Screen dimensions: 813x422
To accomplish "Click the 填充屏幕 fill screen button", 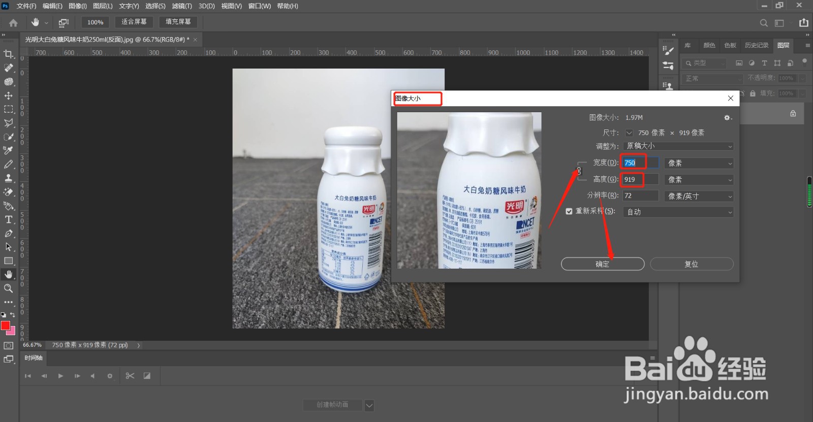I will point(178,22).
